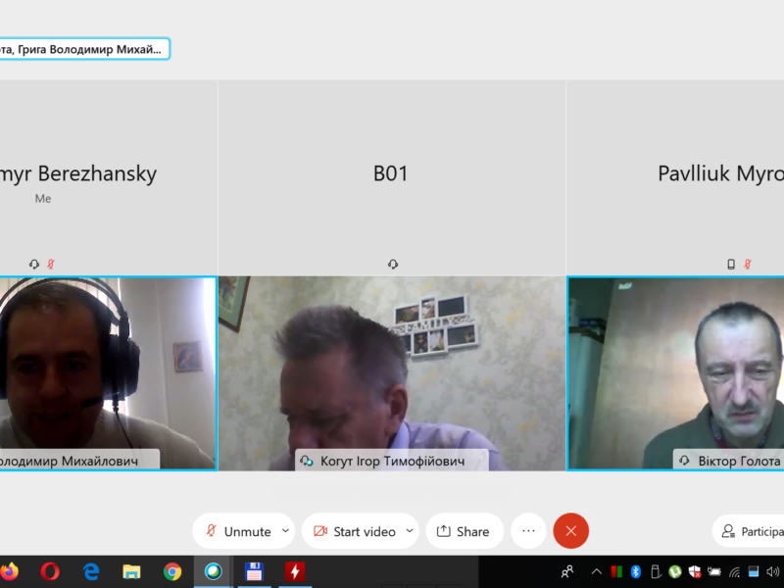
Task: Turn on camera with Start video
Action: coord(354,531)
